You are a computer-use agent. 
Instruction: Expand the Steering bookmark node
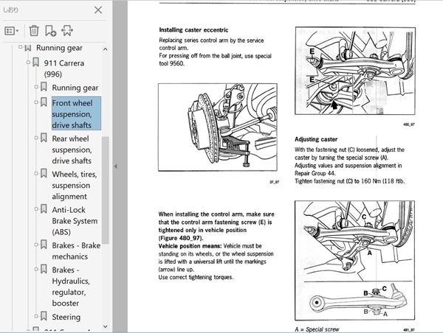point(36,316)
